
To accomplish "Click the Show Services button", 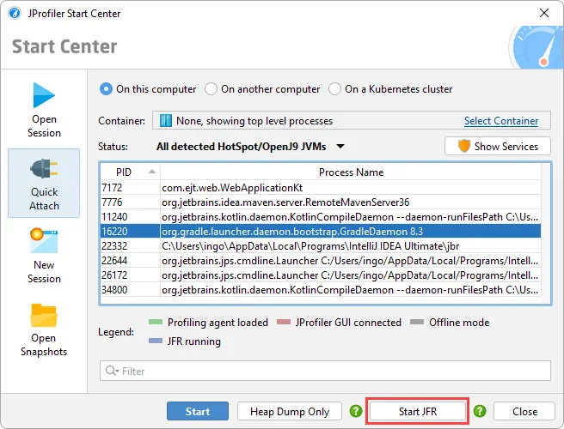I will coord(498,146).
